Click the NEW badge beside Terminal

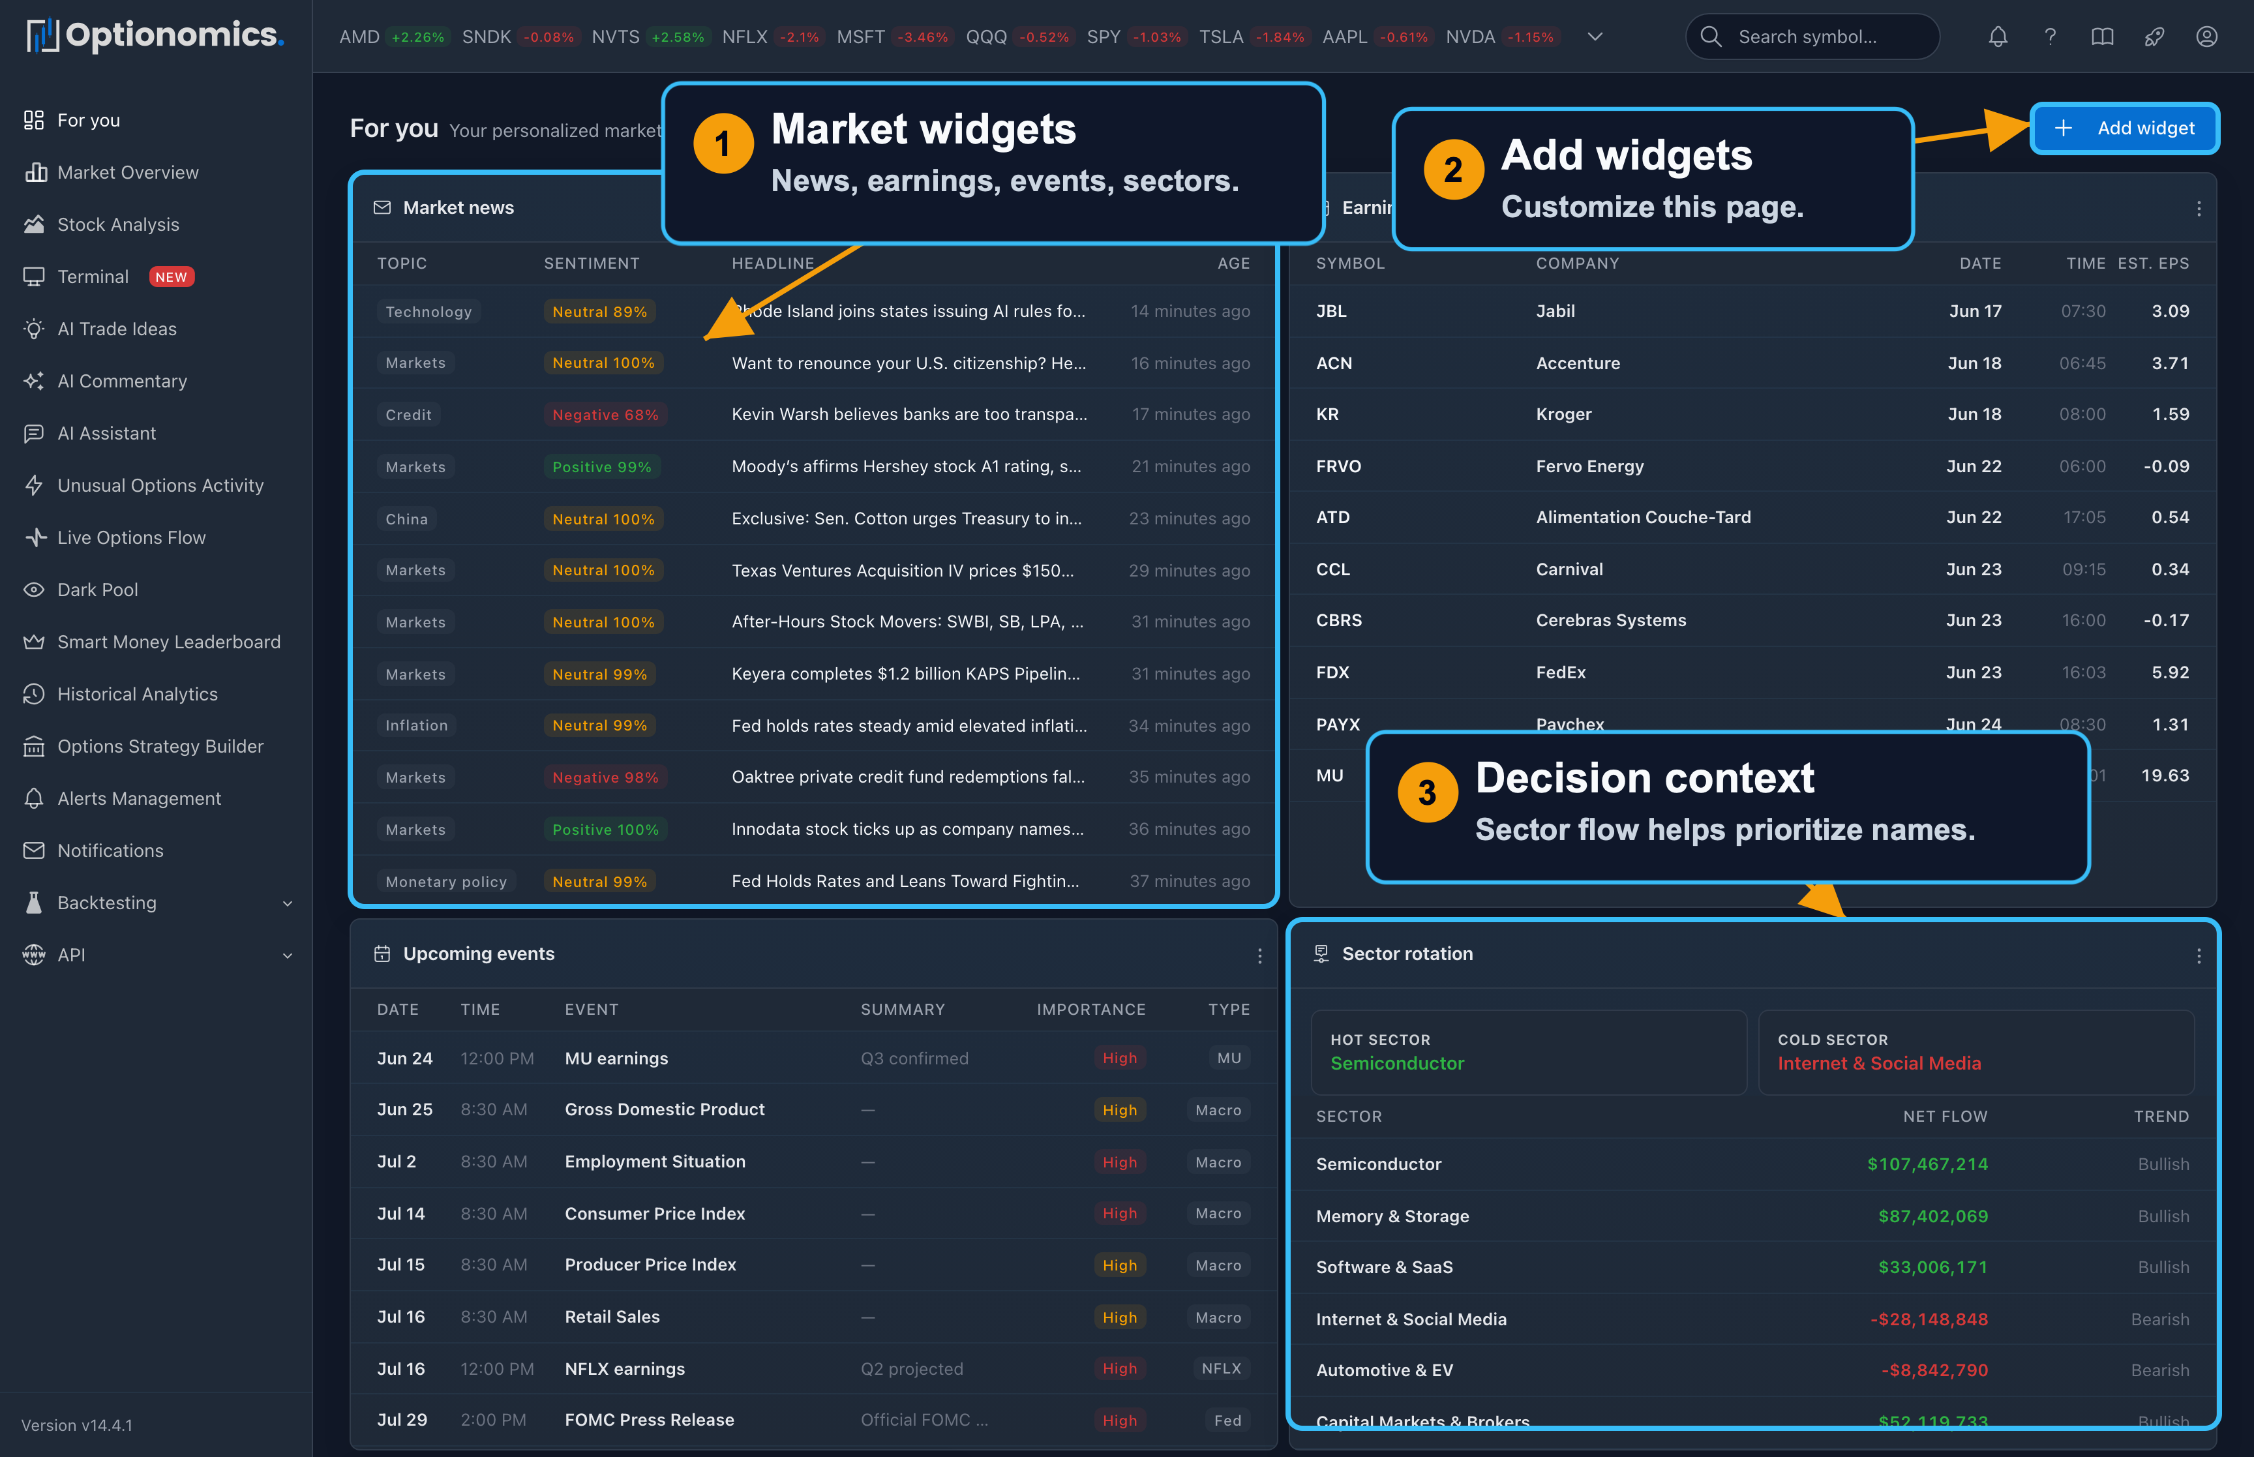pos(171,277)
